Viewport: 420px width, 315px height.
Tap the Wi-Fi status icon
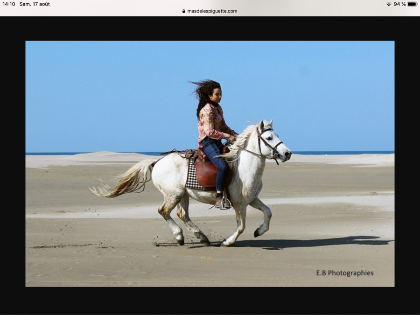point(388,4)
